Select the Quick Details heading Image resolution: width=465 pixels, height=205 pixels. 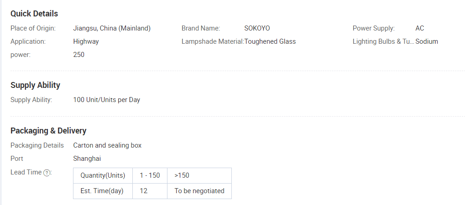[x=34, y=14]
